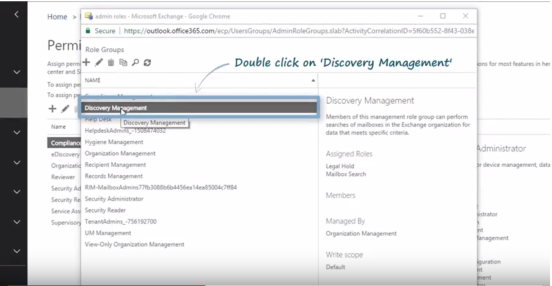Select Security Administrator in popup list

coord(114,198)
